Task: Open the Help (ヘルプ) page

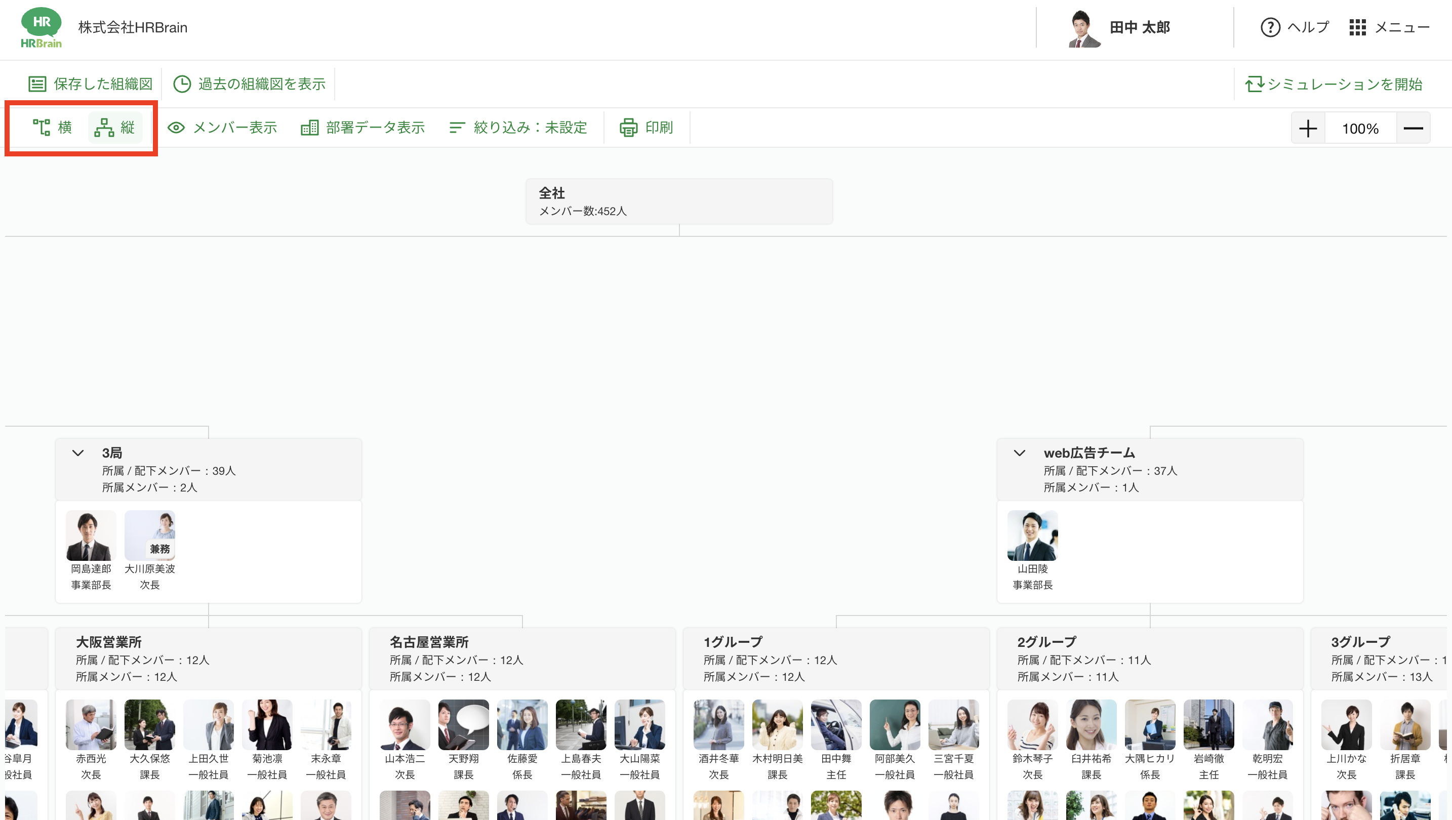Action: (1295, 27)
